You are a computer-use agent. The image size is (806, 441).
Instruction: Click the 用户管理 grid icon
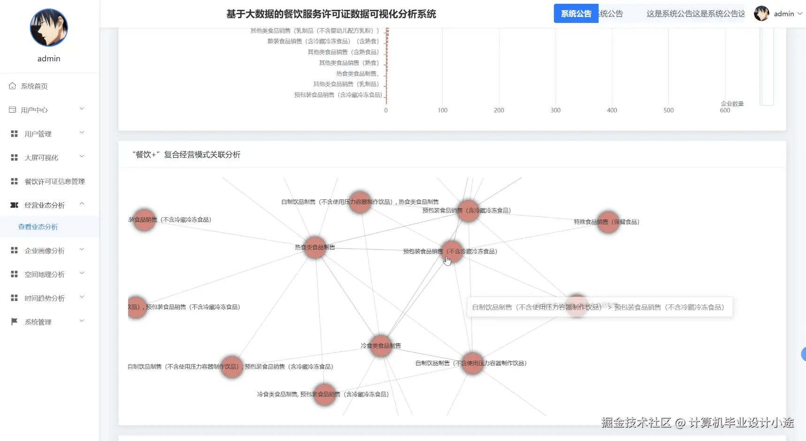[x=13, y=133]
